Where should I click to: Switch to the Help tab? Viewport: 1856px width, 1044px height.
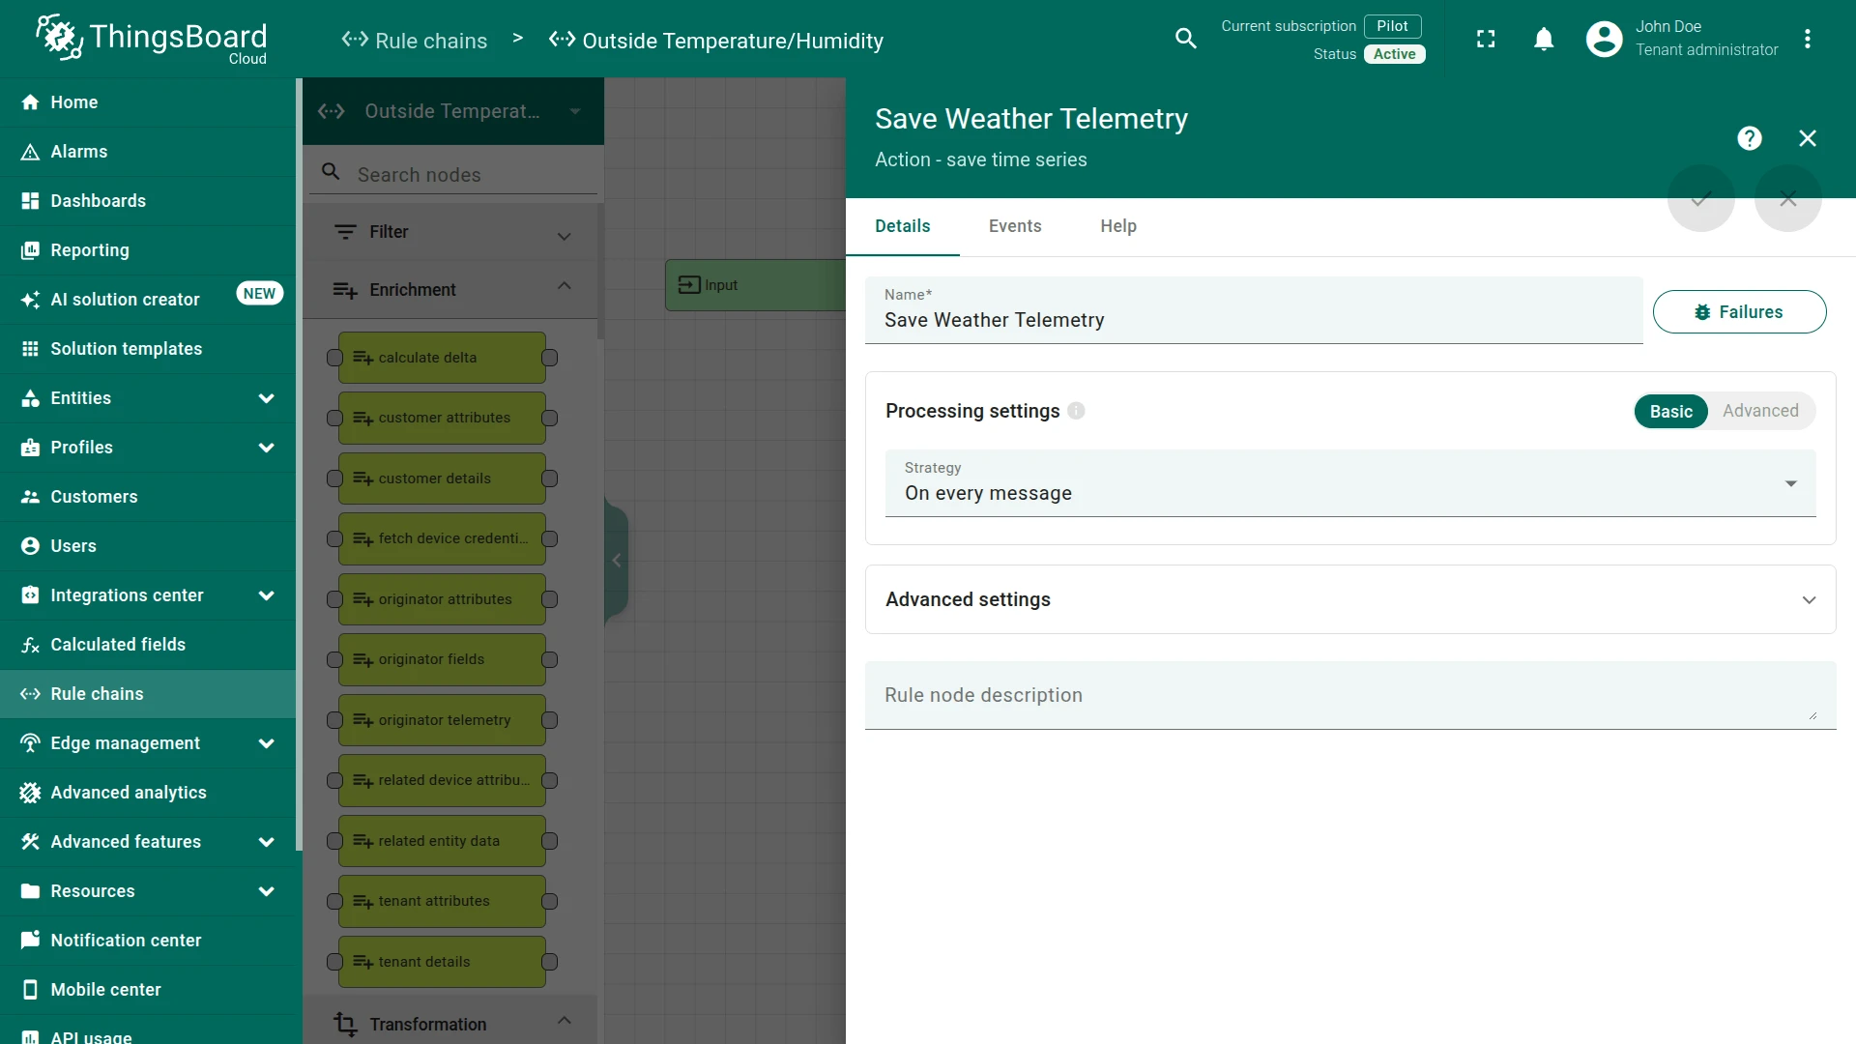point(1118,226)
